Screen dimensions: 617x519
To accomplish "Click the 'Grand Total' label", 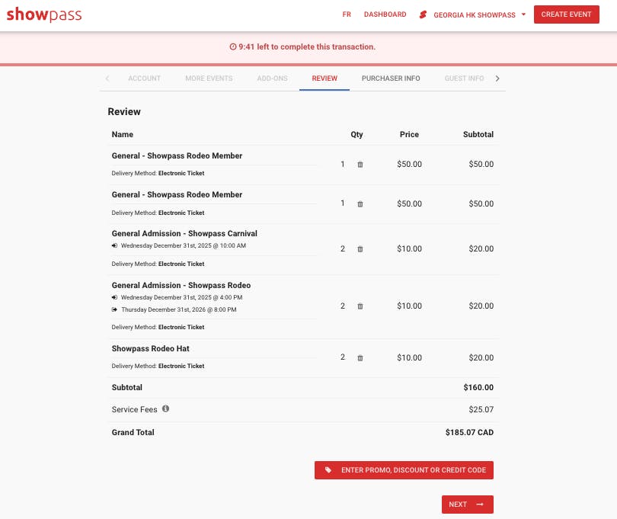I will (133, 432).
